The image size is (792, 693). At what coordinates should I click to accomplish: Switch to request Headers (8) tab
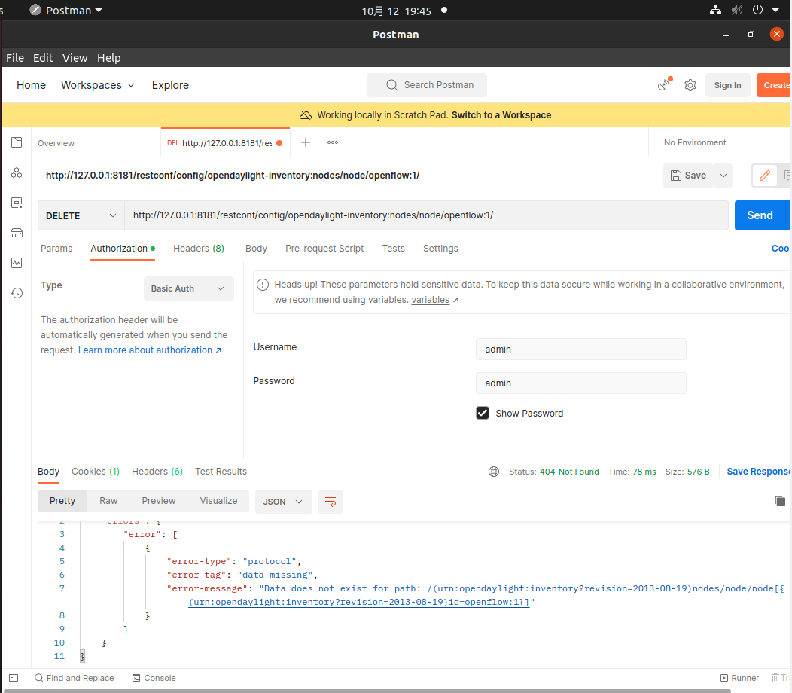(199, 248)
